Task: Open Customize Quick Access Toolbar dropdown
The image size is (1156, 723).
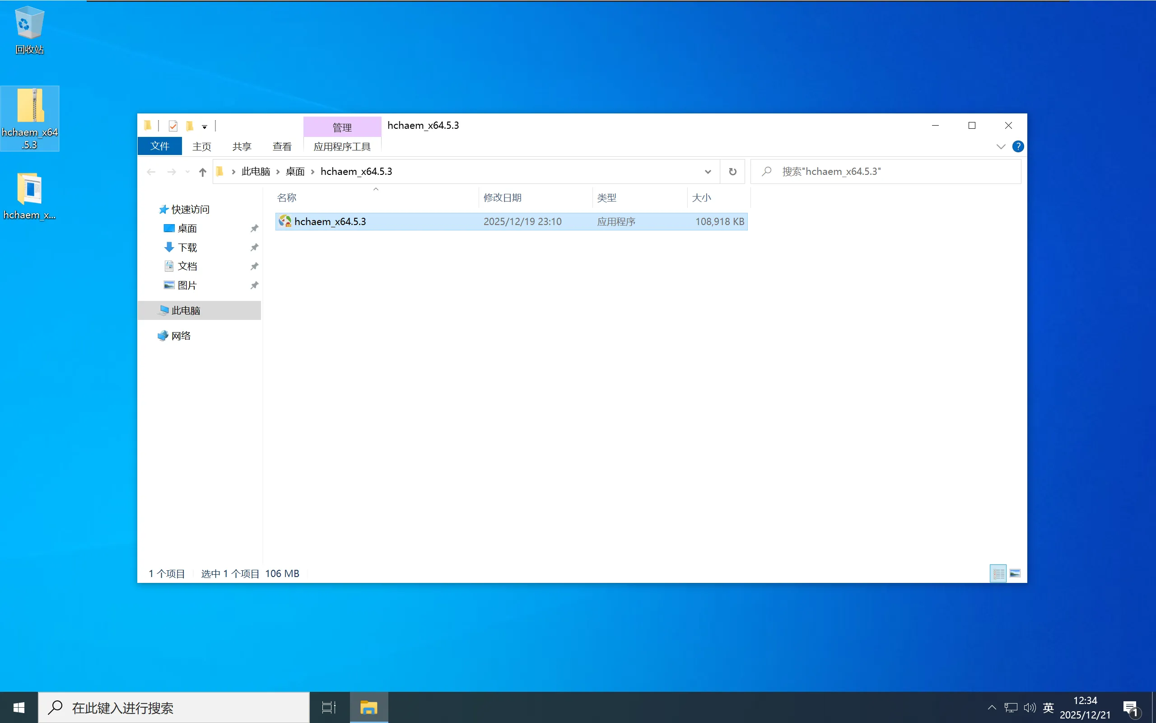Action: point(205,127)
